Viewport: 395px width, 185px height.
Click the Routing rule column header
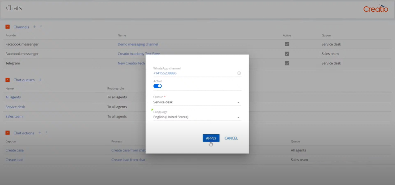(115, 89)
